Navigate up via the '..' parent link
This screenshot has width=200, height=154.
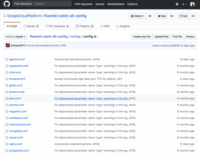pyautogui.click(x=10, y=53)
